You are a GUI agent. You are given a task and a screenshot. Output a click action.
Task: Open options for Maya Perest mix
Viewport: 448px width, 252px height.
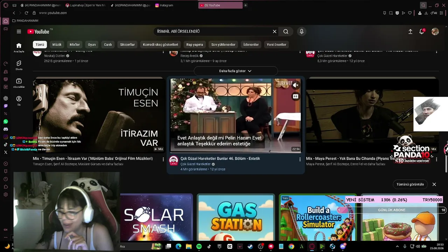(x=436, y=159)
